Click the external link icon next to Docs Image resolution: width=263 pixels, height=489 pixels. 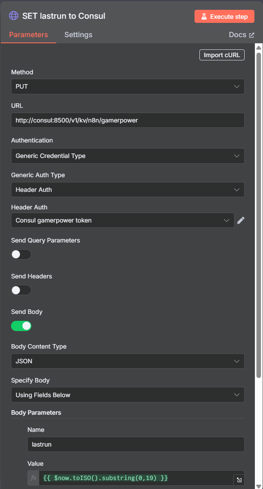[x=252, y=35]
